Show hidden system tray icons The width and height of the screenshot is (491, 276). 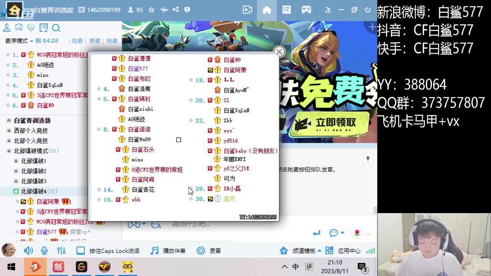(285, 267)
